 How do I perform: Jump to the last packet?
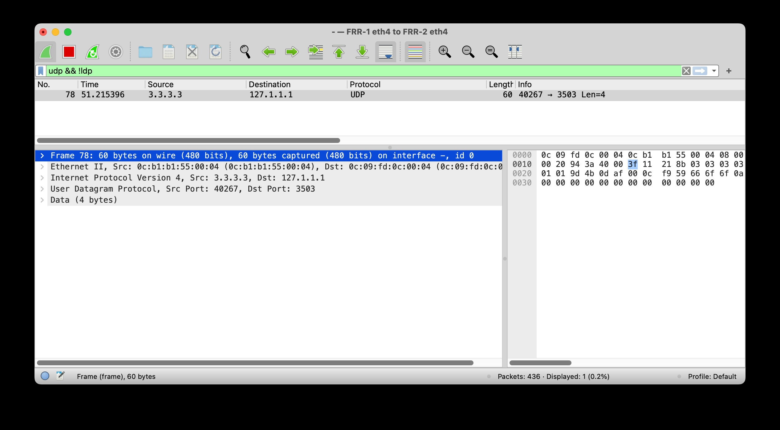pyautogui.click(x=362, y=52)
